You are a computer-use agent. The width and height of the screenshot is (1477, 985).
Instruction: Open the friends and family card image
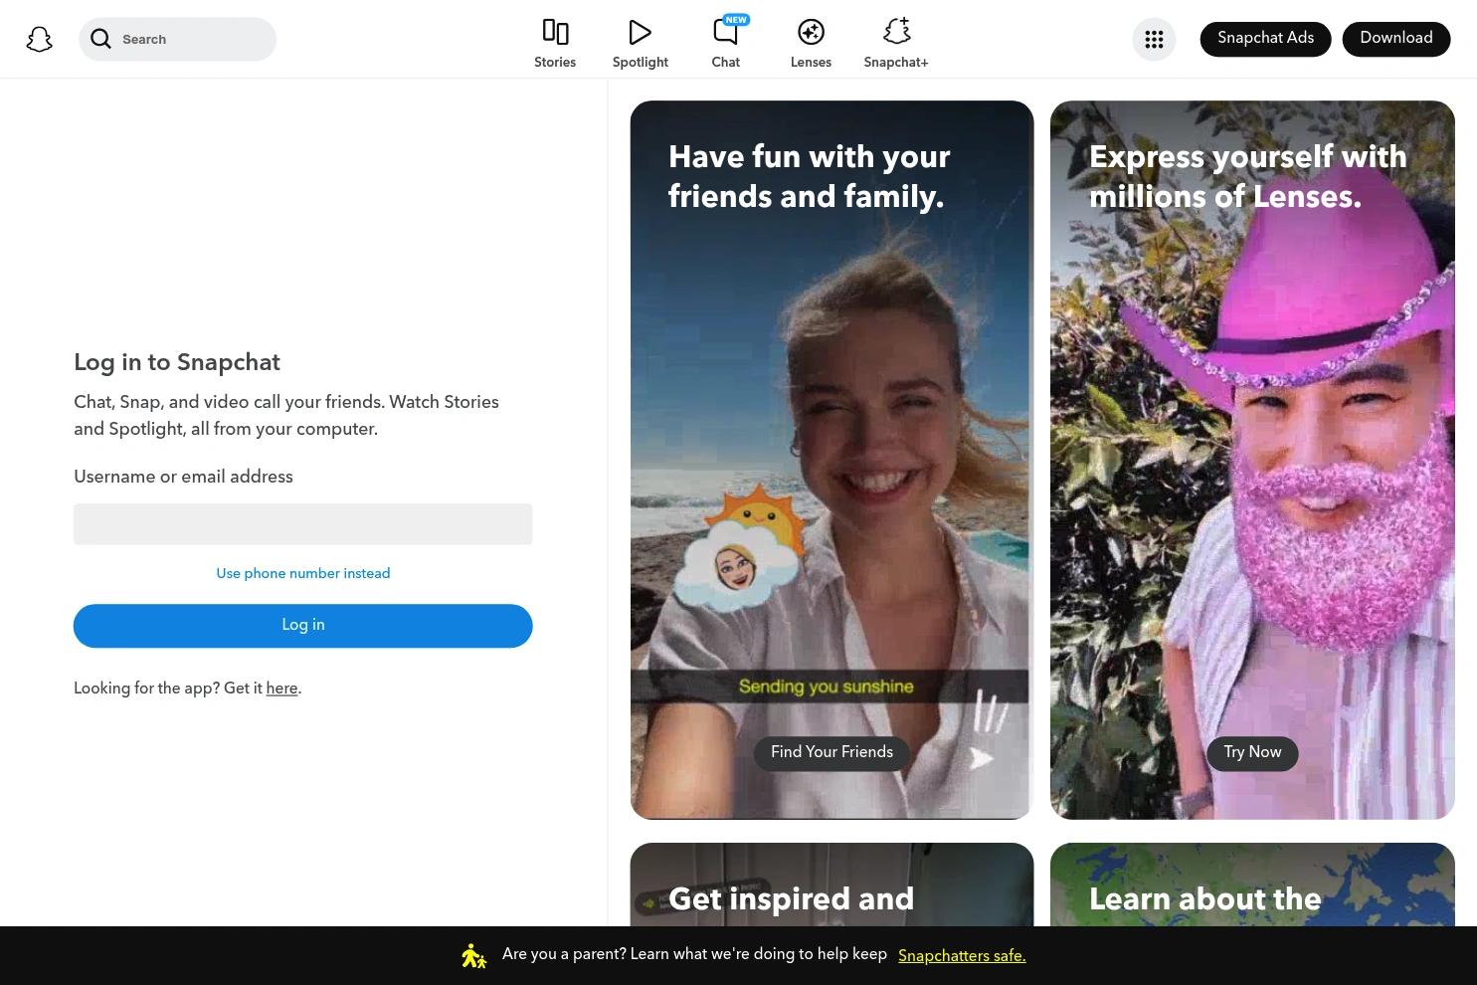832,460
